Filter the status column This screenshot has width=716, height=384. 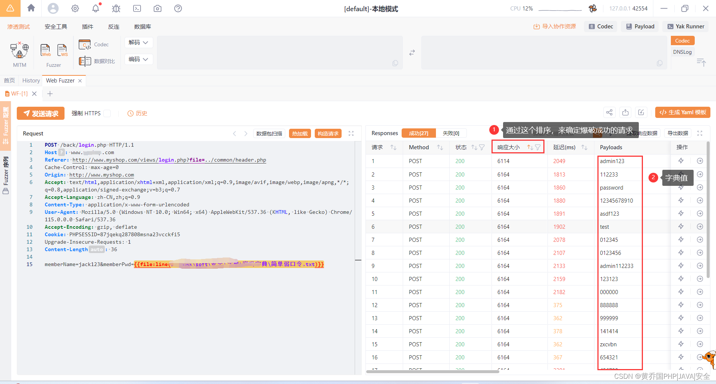482,147
